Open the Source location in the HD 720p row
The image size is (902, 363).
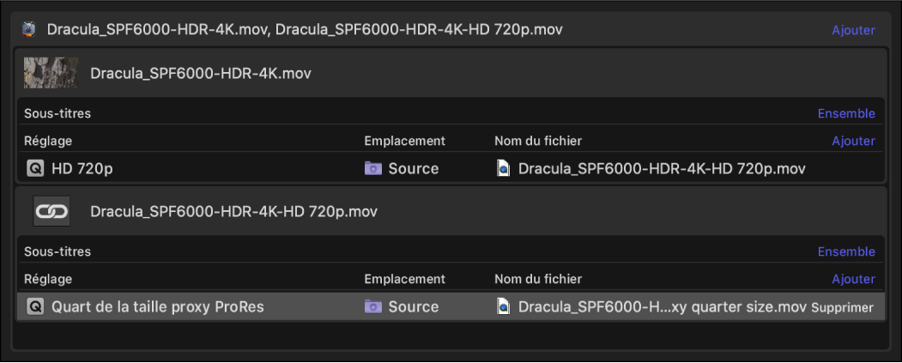click(413, 169)
